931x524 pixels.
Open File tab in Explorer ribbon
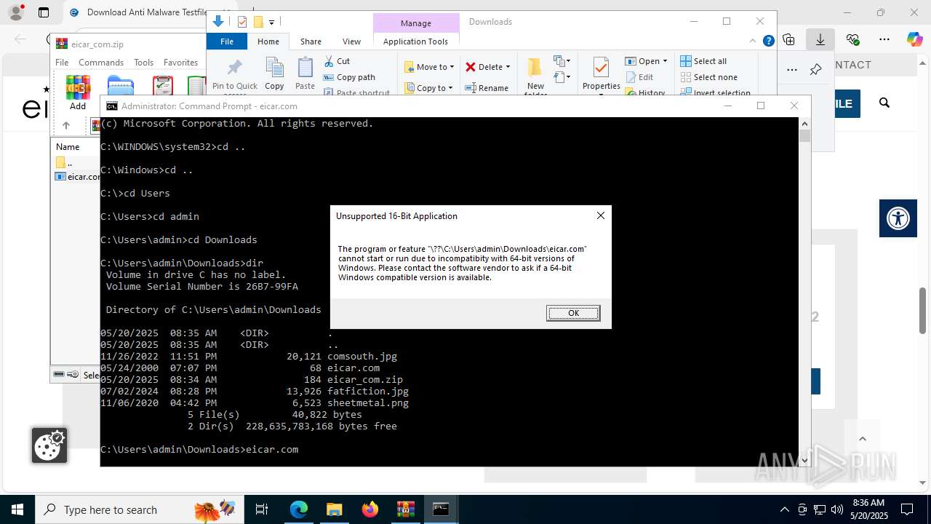pyautogui.click(x=227, y=41)
